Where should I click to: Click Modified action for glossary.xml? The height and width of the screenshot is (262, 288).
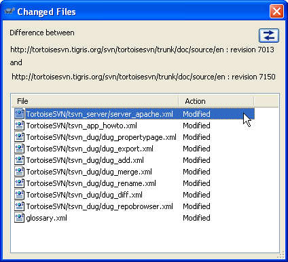click(196, 218)
